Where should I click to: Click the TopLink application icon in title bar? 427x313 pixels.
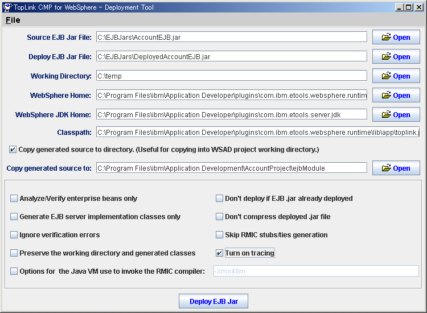click(7, 7)
